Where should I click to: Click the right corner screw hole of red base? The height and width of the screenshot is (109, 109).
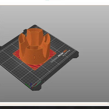click(x=54, y=53)
